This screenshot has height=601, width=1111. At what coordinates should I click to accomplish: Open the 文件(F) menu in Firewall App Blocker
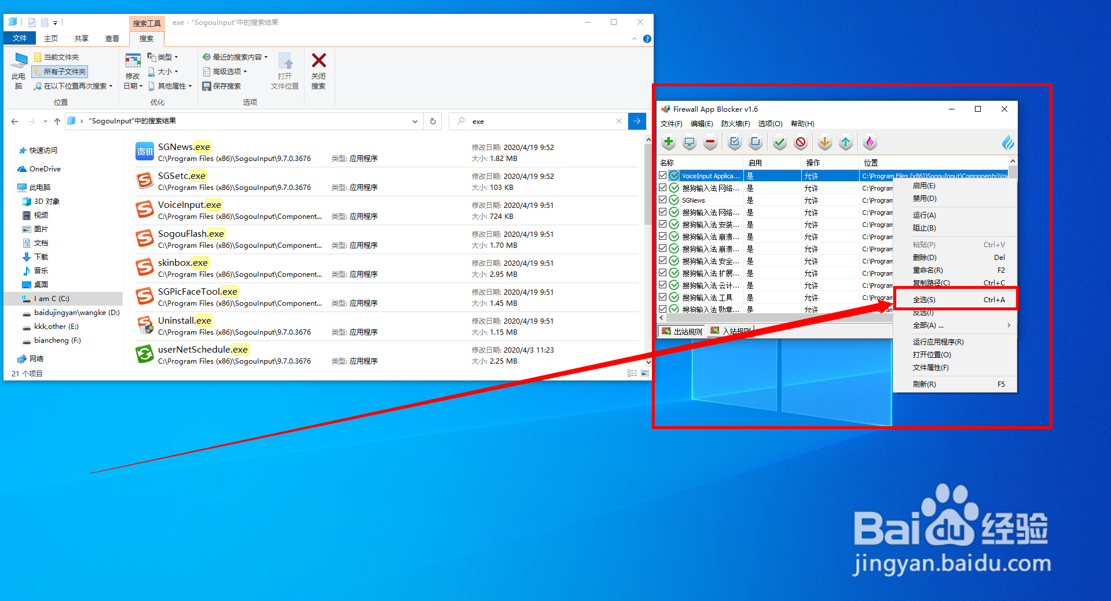tap(672, 124)
